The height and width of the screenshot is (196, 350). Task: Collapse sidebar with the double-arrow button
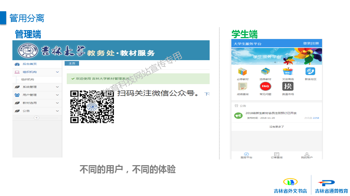36,118
